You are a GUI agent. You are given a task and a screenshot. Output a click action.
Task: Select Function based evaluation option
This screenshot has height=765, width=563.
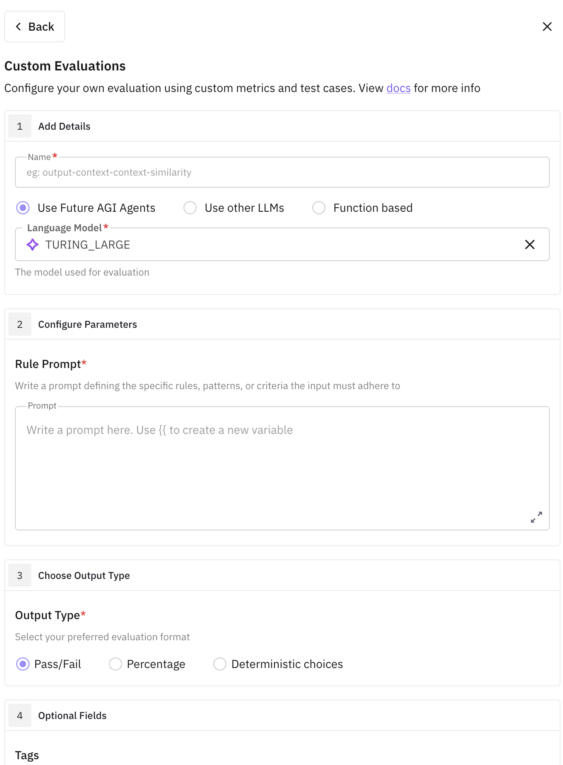319,208
